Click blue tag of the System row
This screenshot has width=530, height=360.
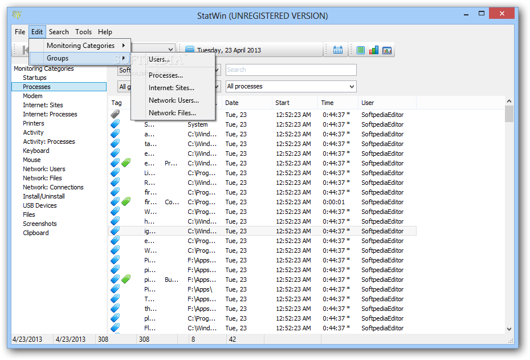115,124
